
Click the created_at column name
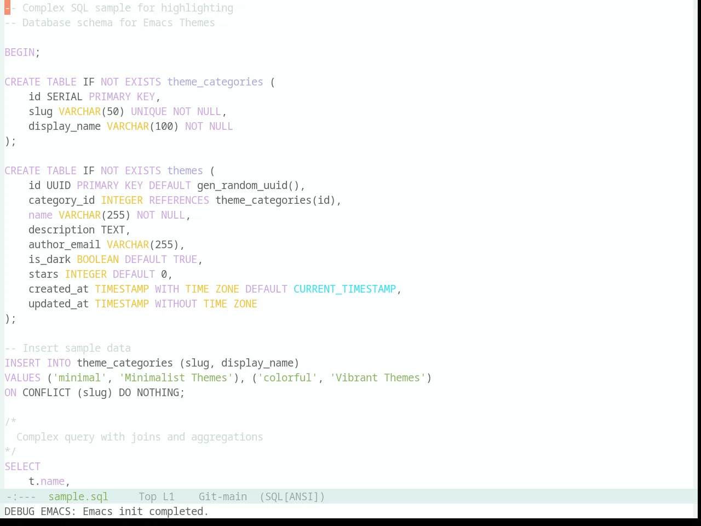pyautogui.click(x=59, y=289)
